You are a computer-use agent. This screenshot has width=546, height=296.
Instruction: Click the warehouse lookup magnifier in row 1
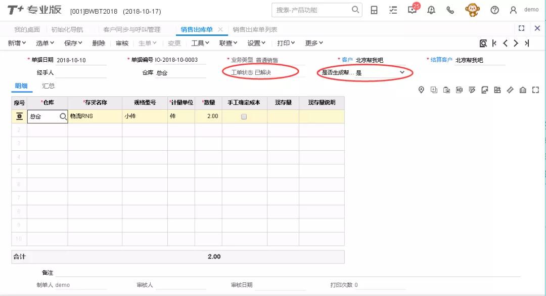click(63, 116)
